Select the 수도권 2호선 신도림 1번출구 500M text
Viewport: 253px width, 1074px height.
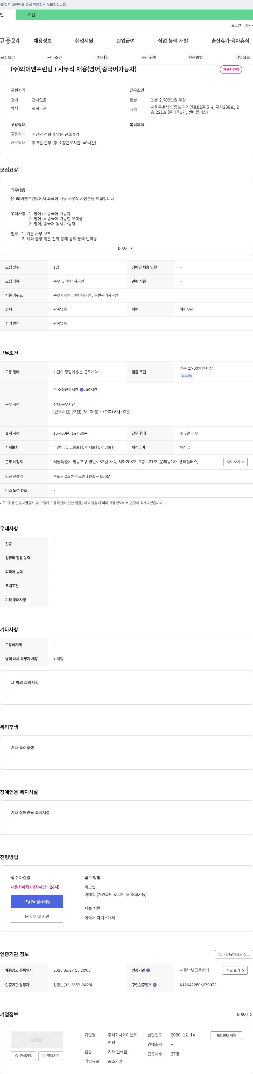click(82, 476)
